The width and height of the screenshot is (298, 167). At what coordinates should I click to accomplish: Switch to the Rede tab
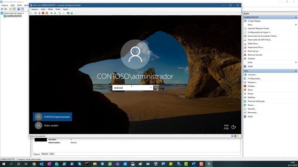[x=52, y=154]
